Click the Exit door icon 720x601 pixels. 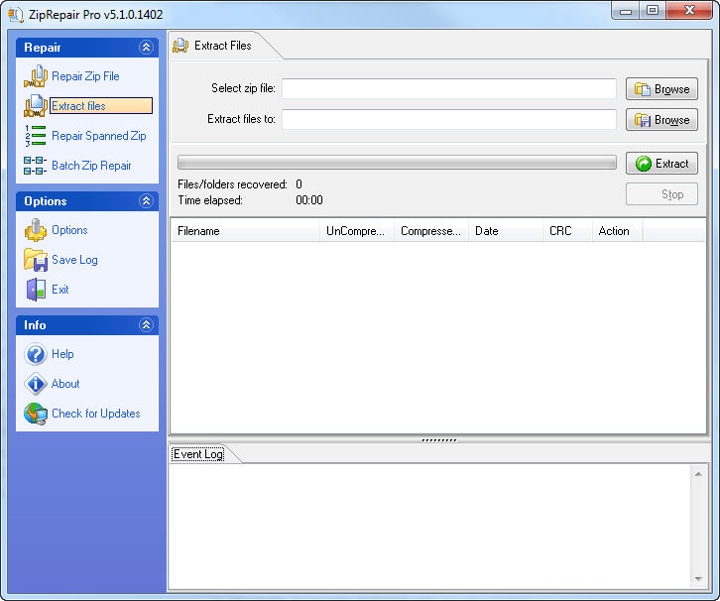point(36,290)
